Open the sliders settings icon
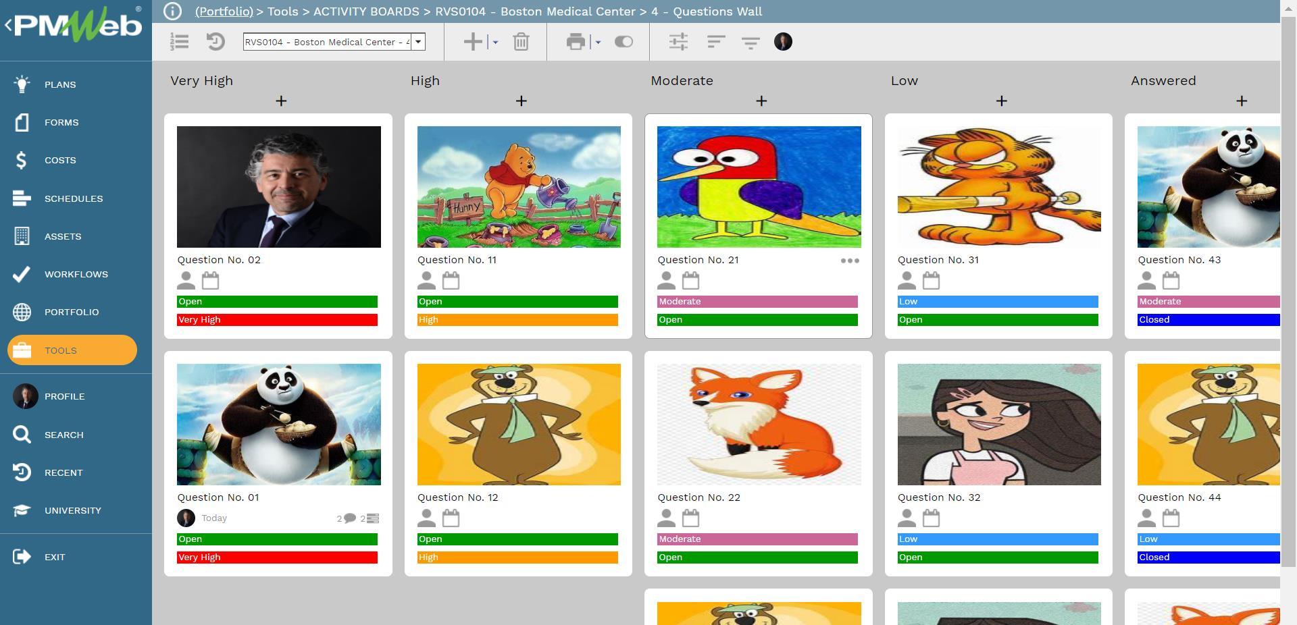 pos(678,42)
